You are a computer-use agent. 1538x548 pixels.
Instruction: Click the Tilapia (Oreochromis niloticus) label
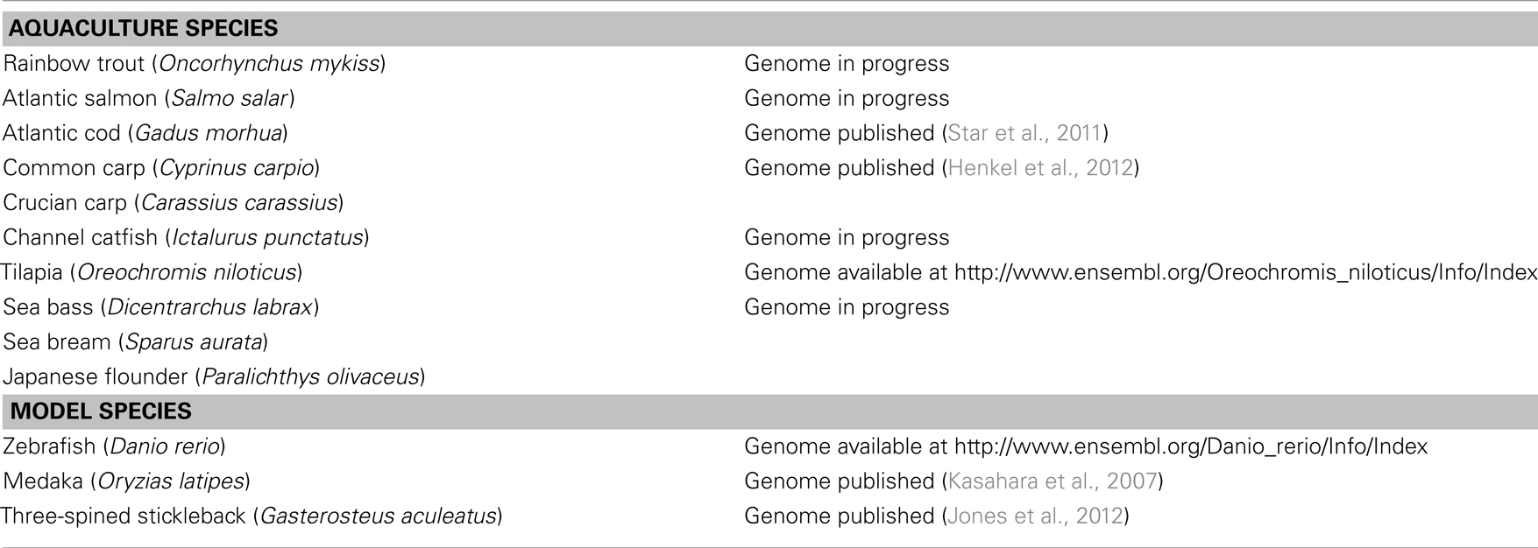(x=152, y=273)
